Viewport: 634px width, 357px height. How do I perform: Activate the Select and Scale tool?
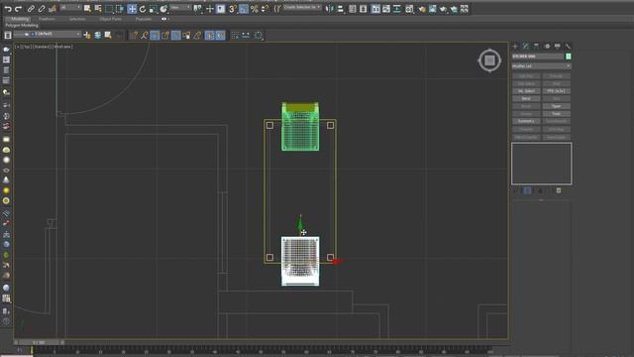point(153,9)
